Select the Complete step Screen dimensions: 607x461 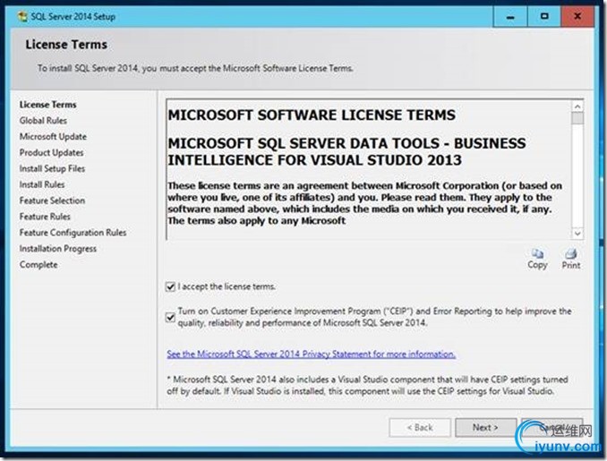pos(38,265)
